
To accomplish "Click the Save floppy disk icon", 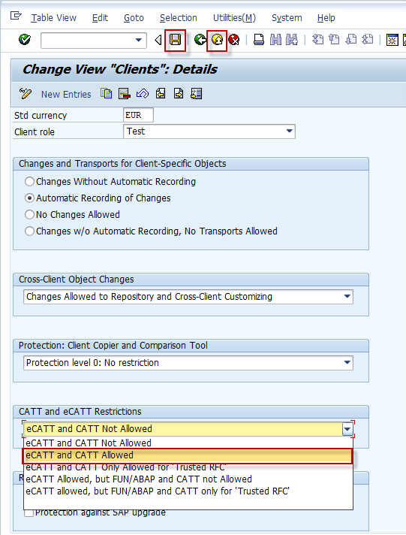I will coord(175,41).
